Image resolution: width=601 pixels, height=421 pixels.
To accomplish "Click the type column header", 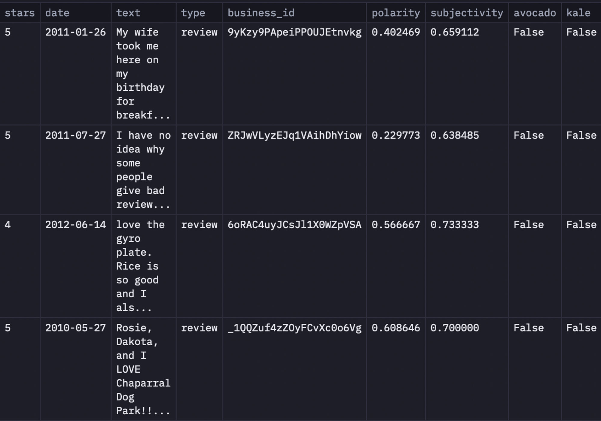I will [199, 13].
